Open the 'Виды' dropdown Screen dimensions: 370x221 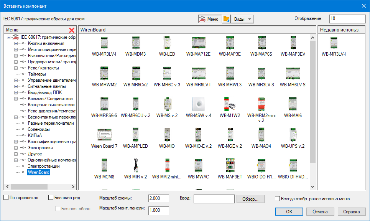(x=242, y=19)
